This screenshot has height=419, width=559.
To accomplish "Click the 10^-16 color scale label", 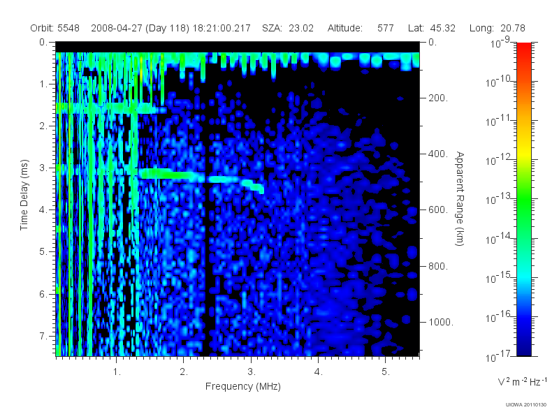I will tap(499, 318).
